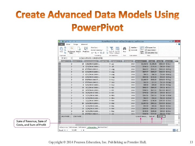
Task: Click the Clear All Filters funnel icon
Action: coord(112,48)
